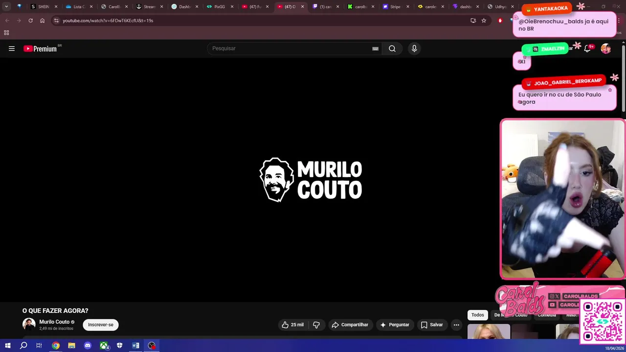
Task: Install app icon in address bar
Action: 473,21
